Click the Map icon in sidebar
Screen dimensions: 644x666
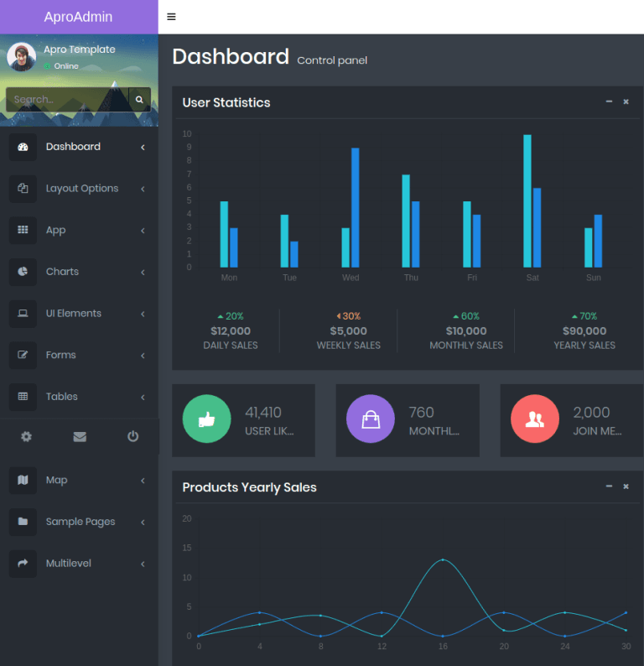tap(23, 481)
